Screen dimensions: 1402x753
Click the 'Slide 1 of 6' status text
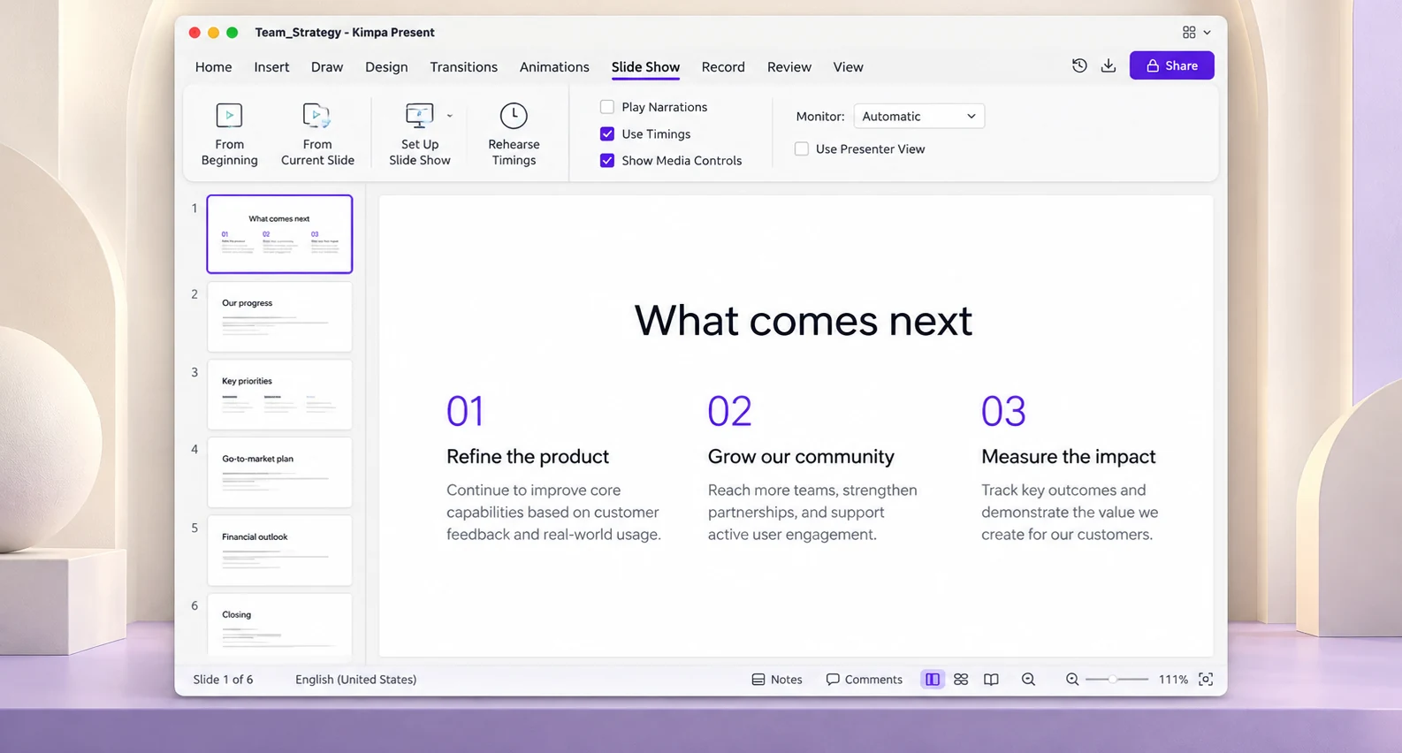[223, 680]
